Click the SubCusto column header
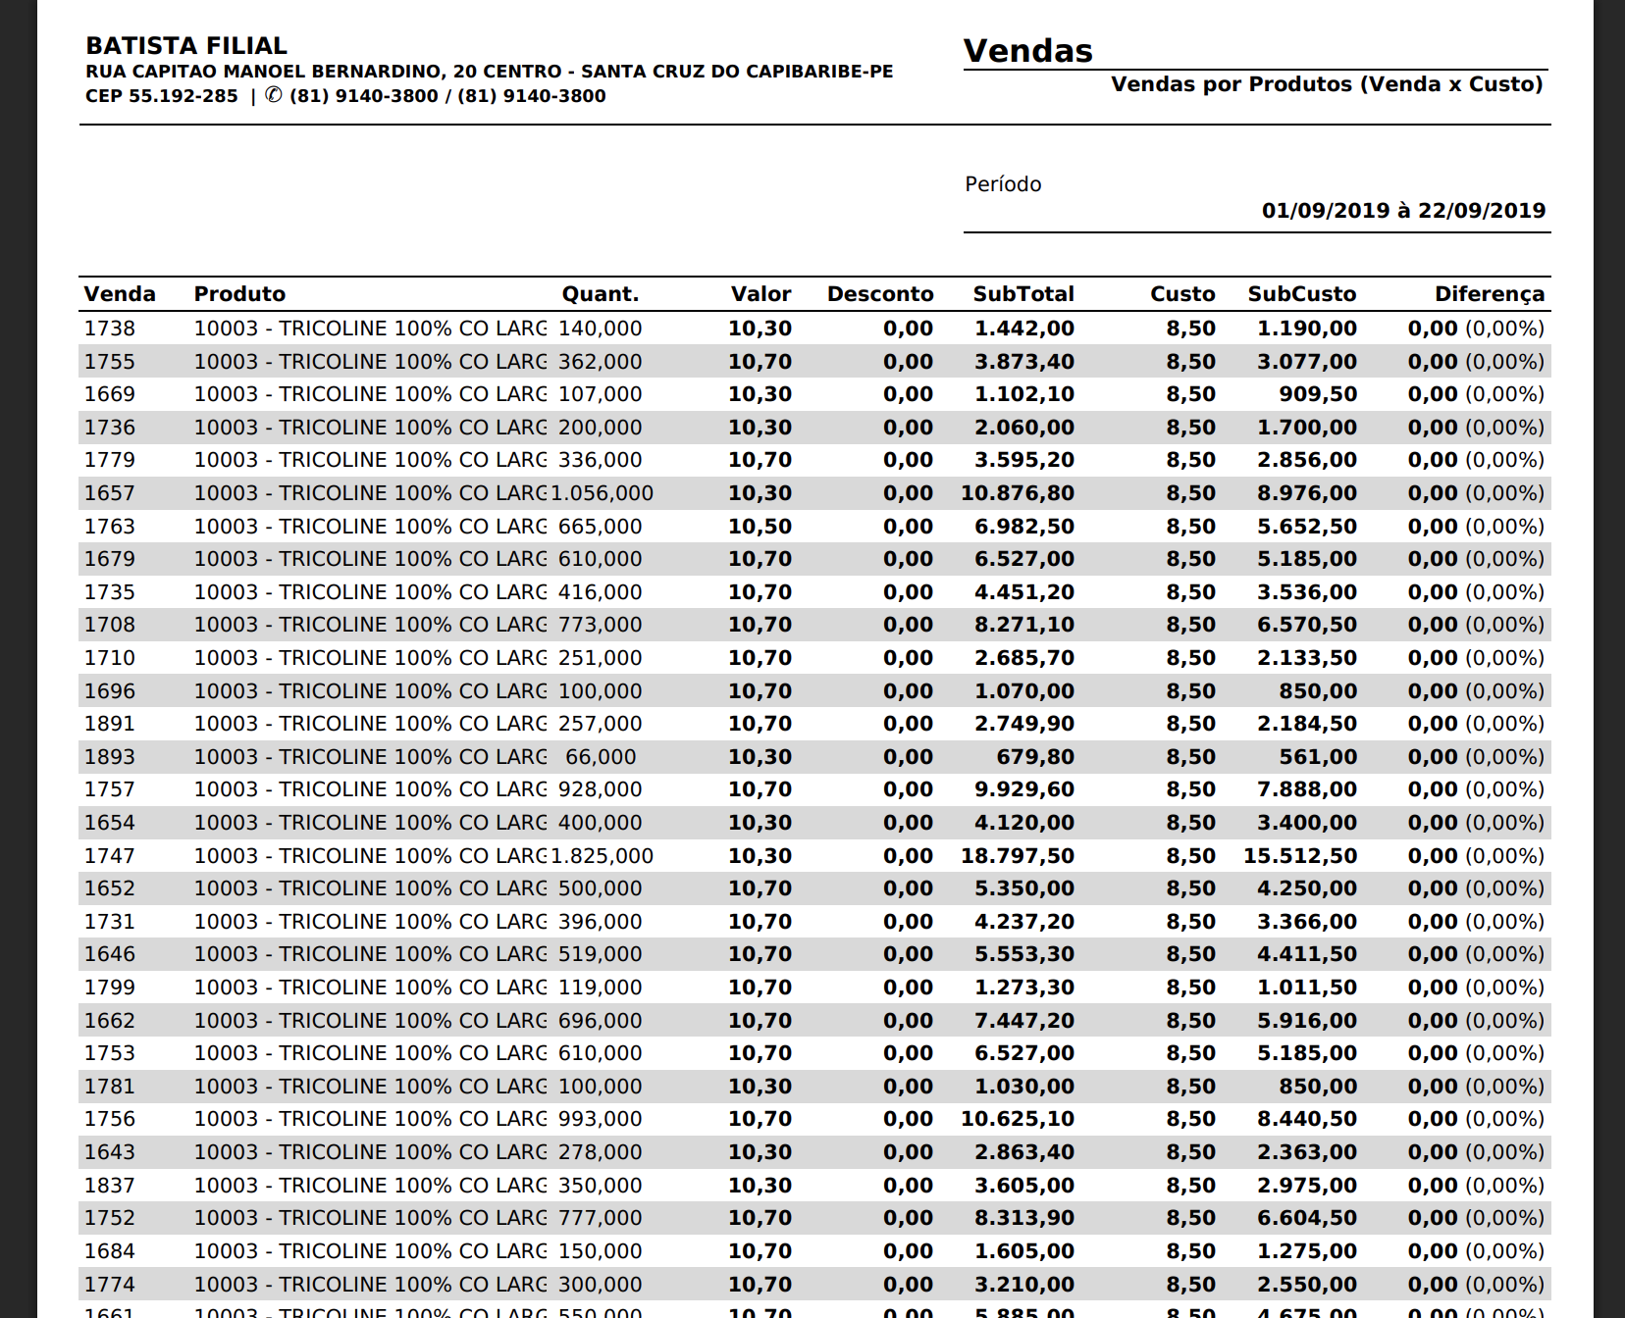The height and width of the screenshot is (1318, 1625). [1301, 294]
